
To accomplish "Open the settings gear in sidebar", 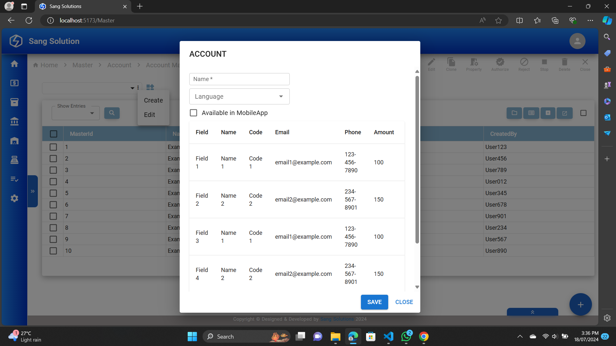I will [14, 198].
